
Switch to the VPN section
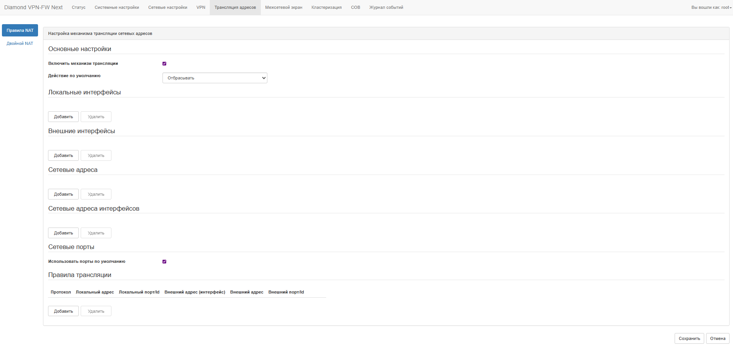click(x=201, y=8)
